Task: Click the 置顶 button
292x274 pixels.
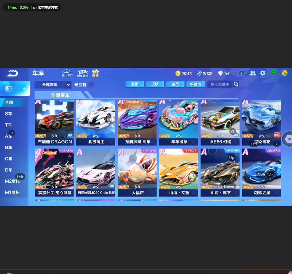Action: point(135,84)
